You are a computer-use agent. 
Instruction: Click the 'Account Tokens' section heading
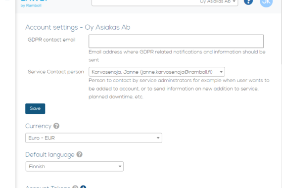pyautogui.click(x=48, y=187)
